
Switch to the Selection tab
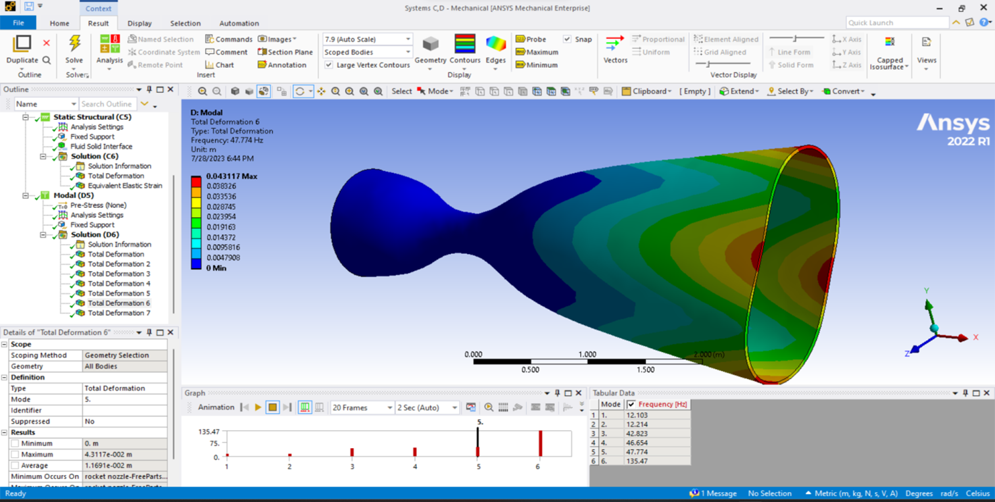(185, 23)
